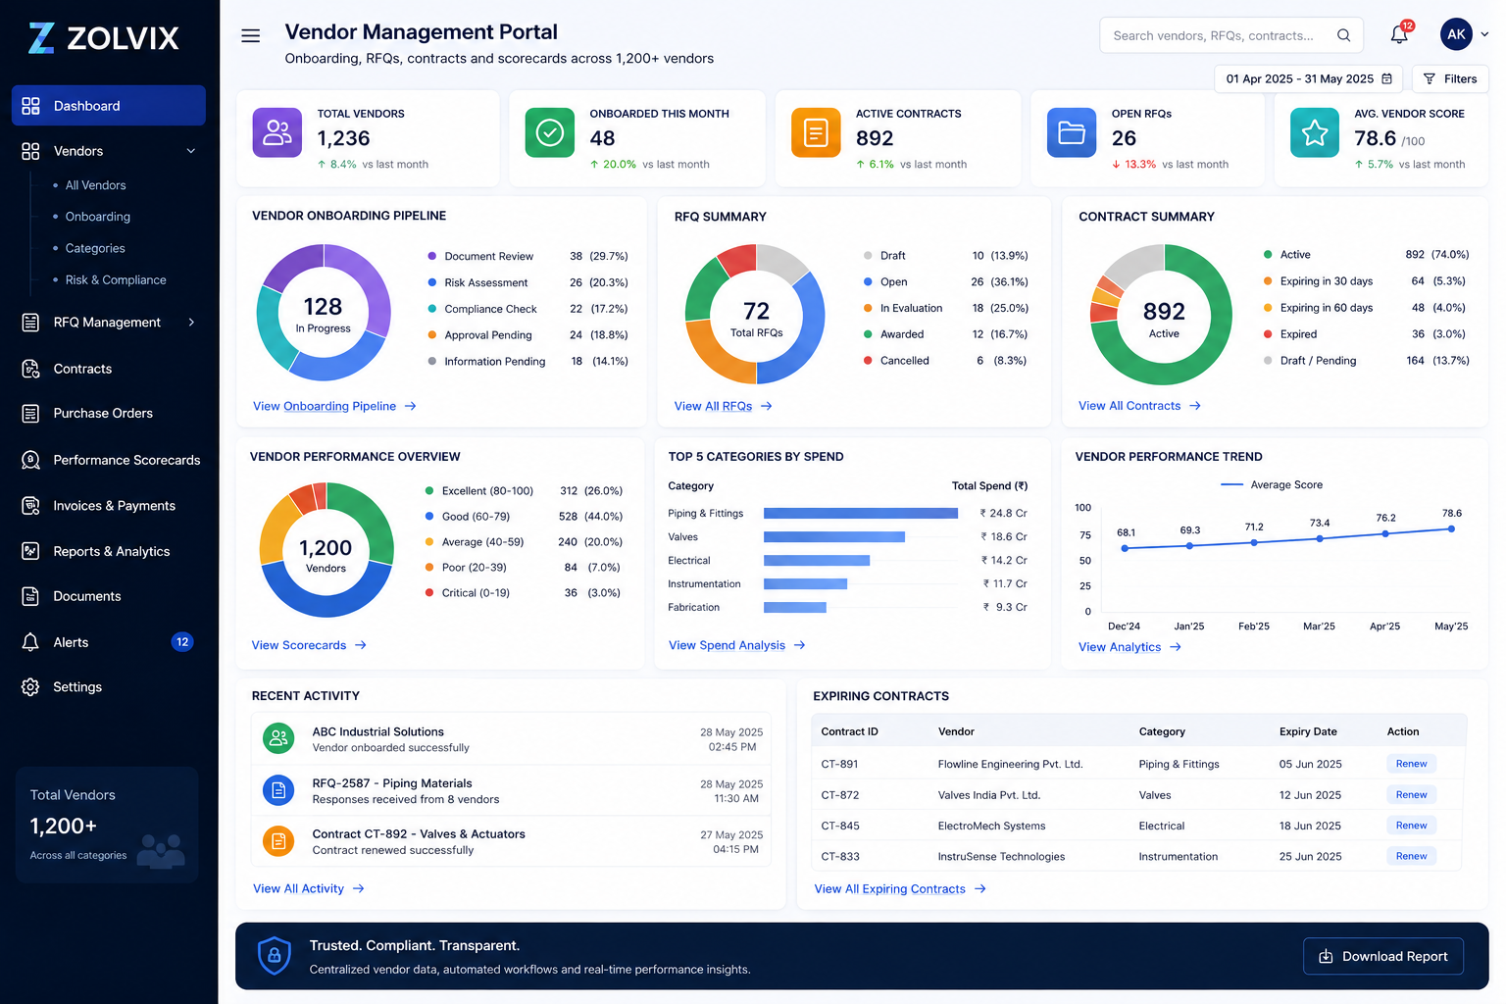Click the Performance Scorecards sidebar icon

coord(30,460)
